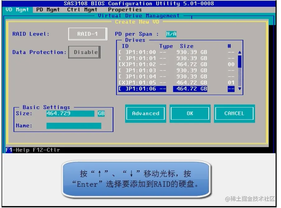Open the Advanced settings

tap(145, 114)
